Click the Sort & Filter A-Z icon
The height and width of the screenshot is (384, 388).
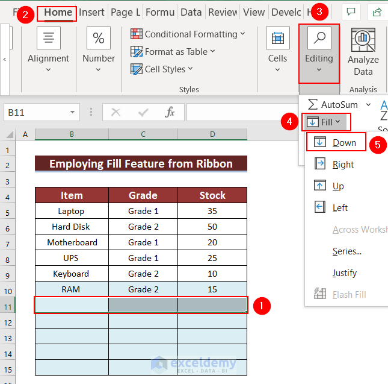pos(384,110)
